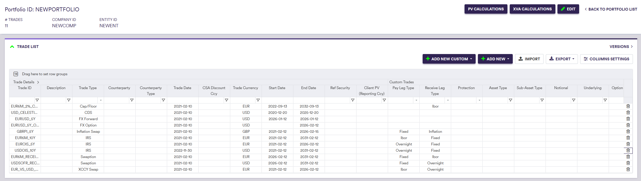The height and width of the screenshot is (181, 641).
Task: Open the Add New Custom dropdown
Action: 449,59
